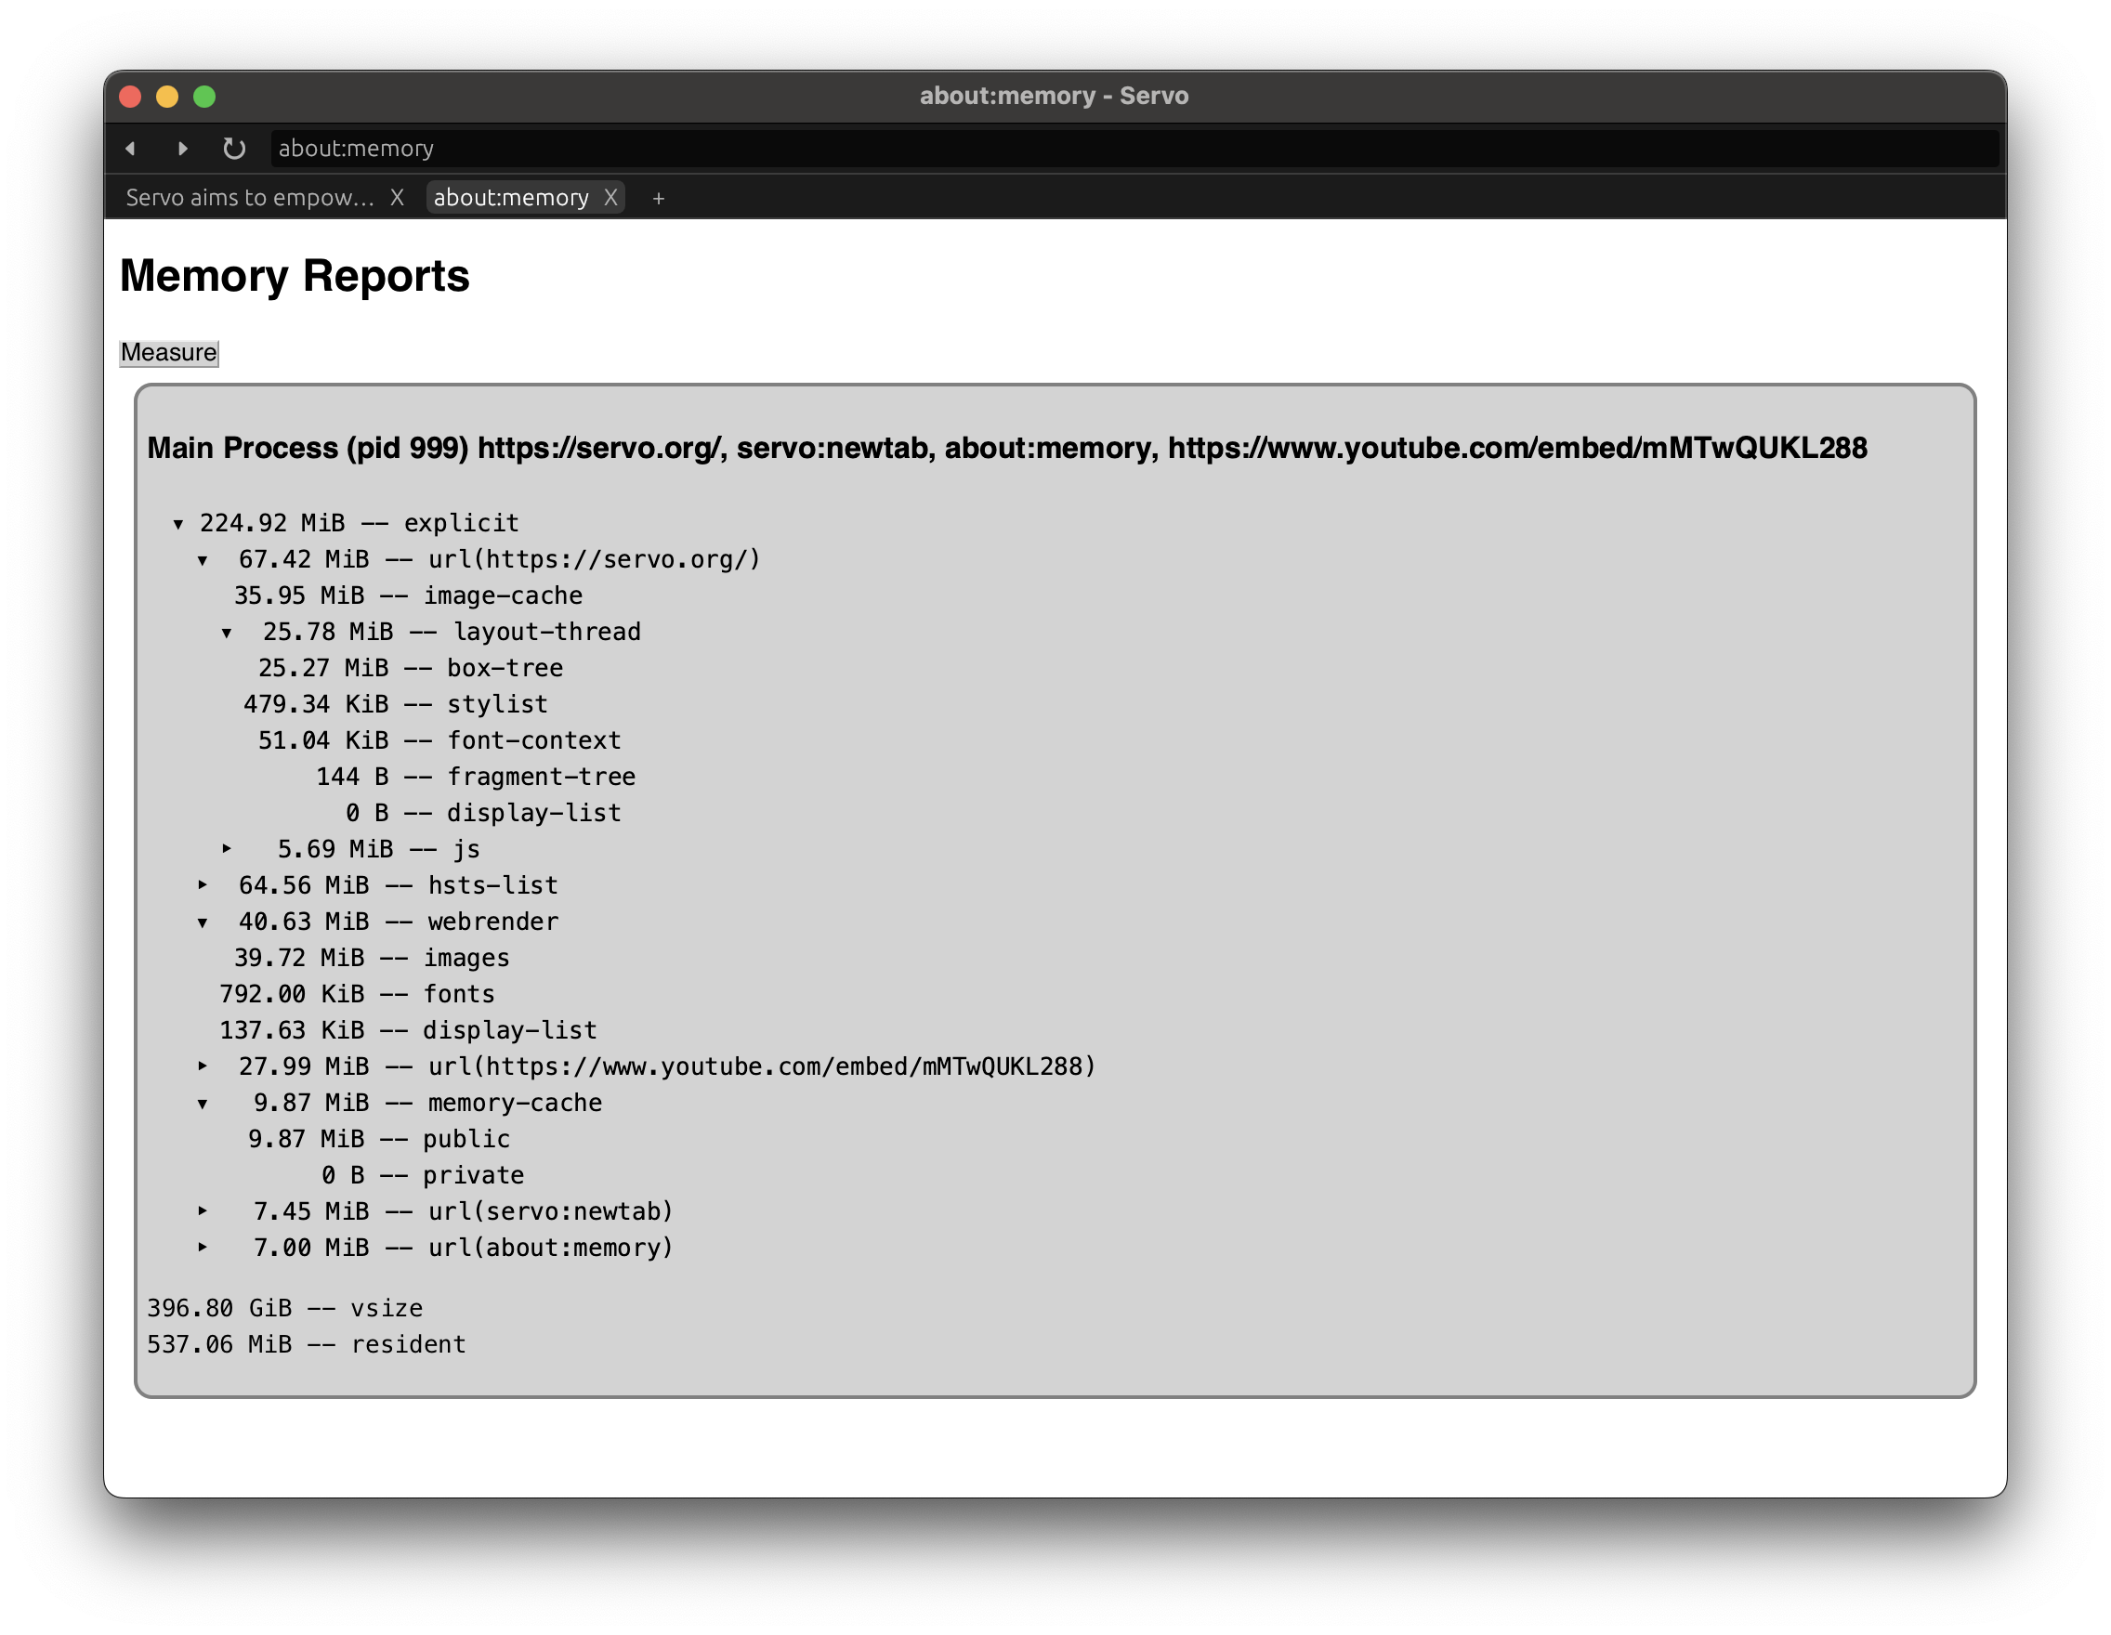Expand the url(about:memory) entry
This screenshot has width=2111, height=1635.
click(x=203, y=1247)
